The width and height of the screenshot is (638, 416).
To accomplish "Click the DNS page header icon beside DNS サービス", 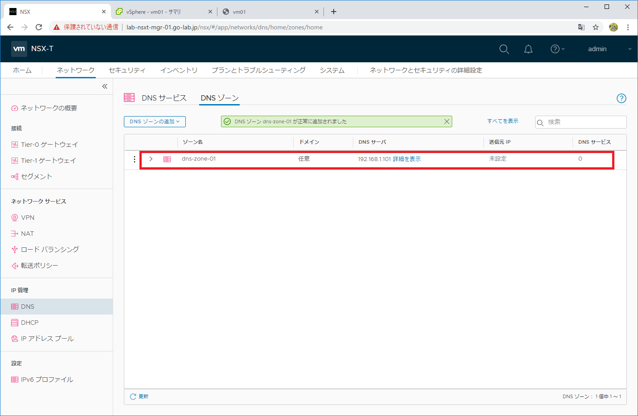I will [x=129, y=98].
